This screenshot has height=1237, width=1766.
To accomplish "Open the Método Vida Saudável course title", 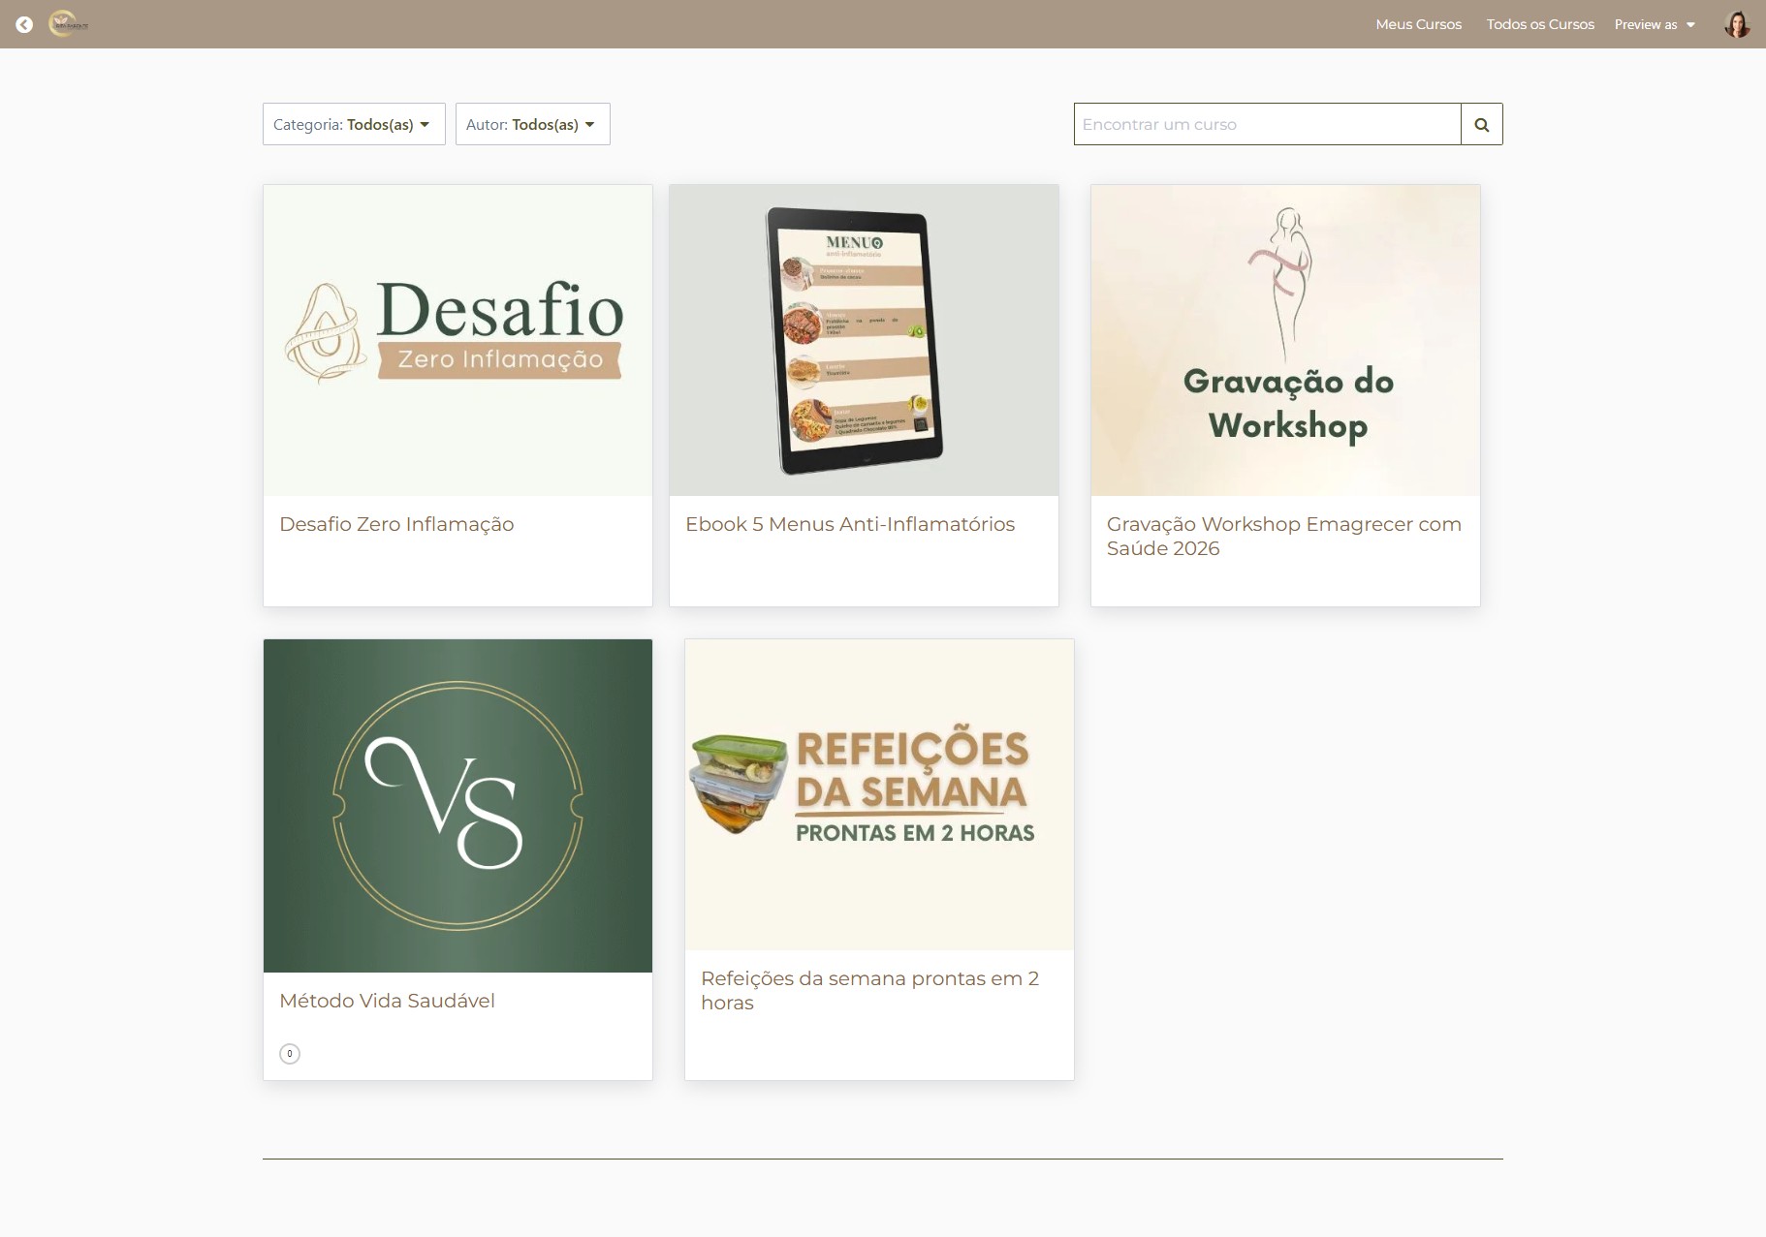I will pyautogui.click(x=386, y=1001).
